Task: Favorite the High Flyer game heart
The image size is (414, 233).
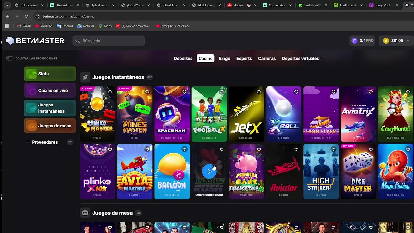Action: click(x=333, y=92)
